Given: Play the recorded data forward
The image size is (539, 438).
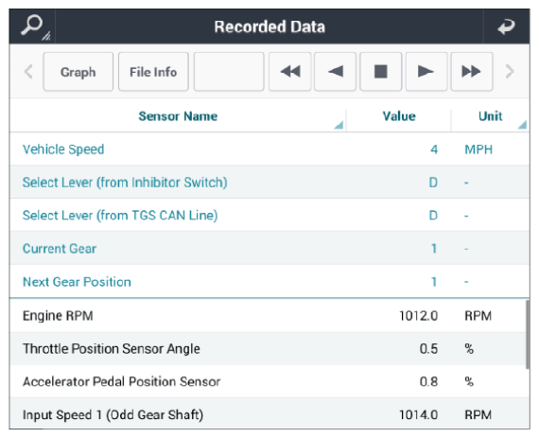Looking at the screenshot, I should pos(426,72).
